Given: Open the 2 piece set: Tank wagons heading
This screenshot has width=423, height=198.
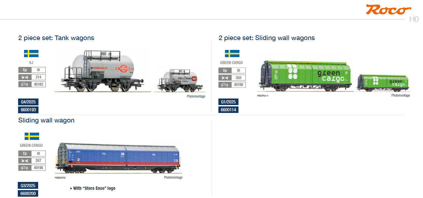Looking at the screenshot, I should point(56,38).
